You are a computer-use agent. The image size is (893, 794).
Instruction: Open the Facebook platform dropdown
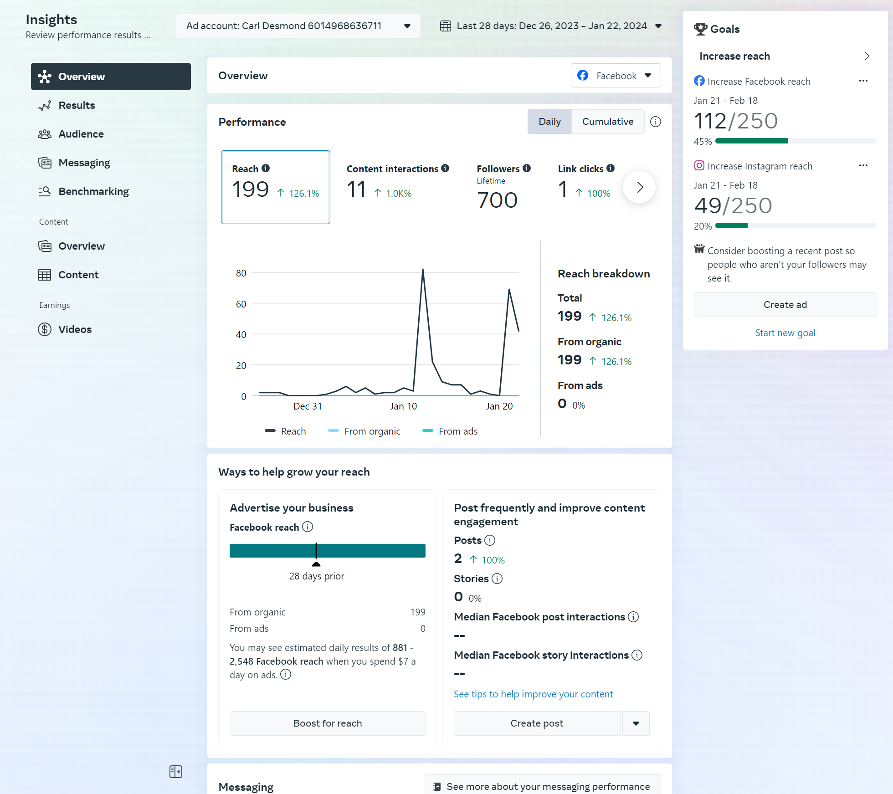(x=616, y=76)
